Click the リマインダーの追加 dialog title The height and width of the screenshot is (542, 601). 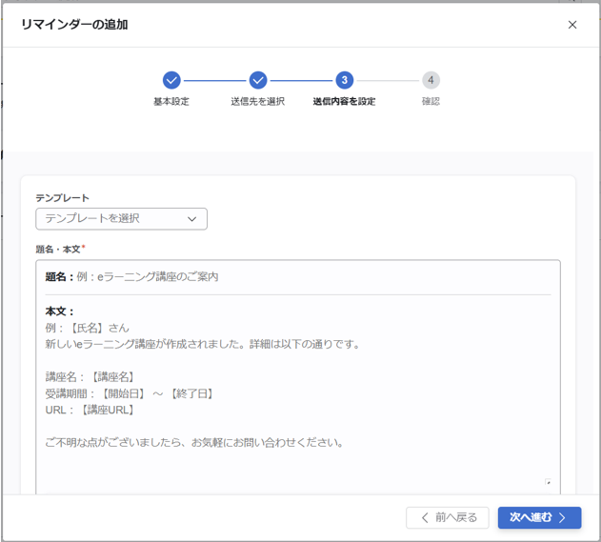pyautogui.click(x=74, y=25)
